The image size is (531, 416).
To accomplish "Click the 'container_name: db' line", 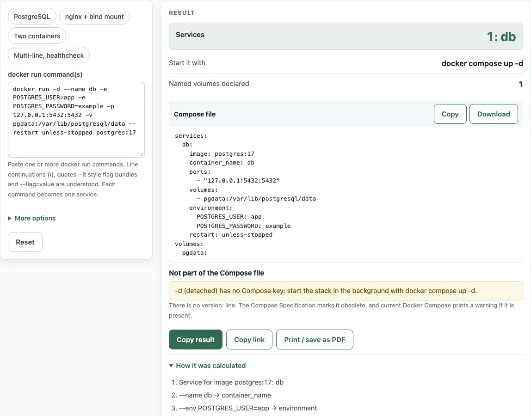I will [x=222, y=163].
